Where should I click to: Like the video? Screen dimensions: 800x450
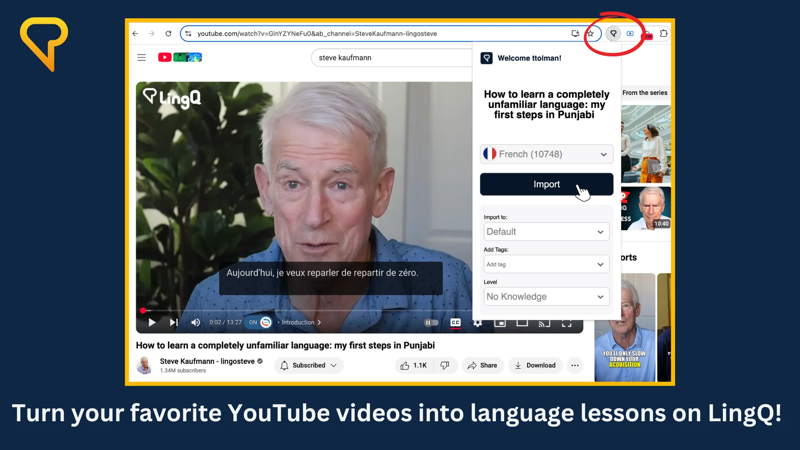tap(414, 365)
